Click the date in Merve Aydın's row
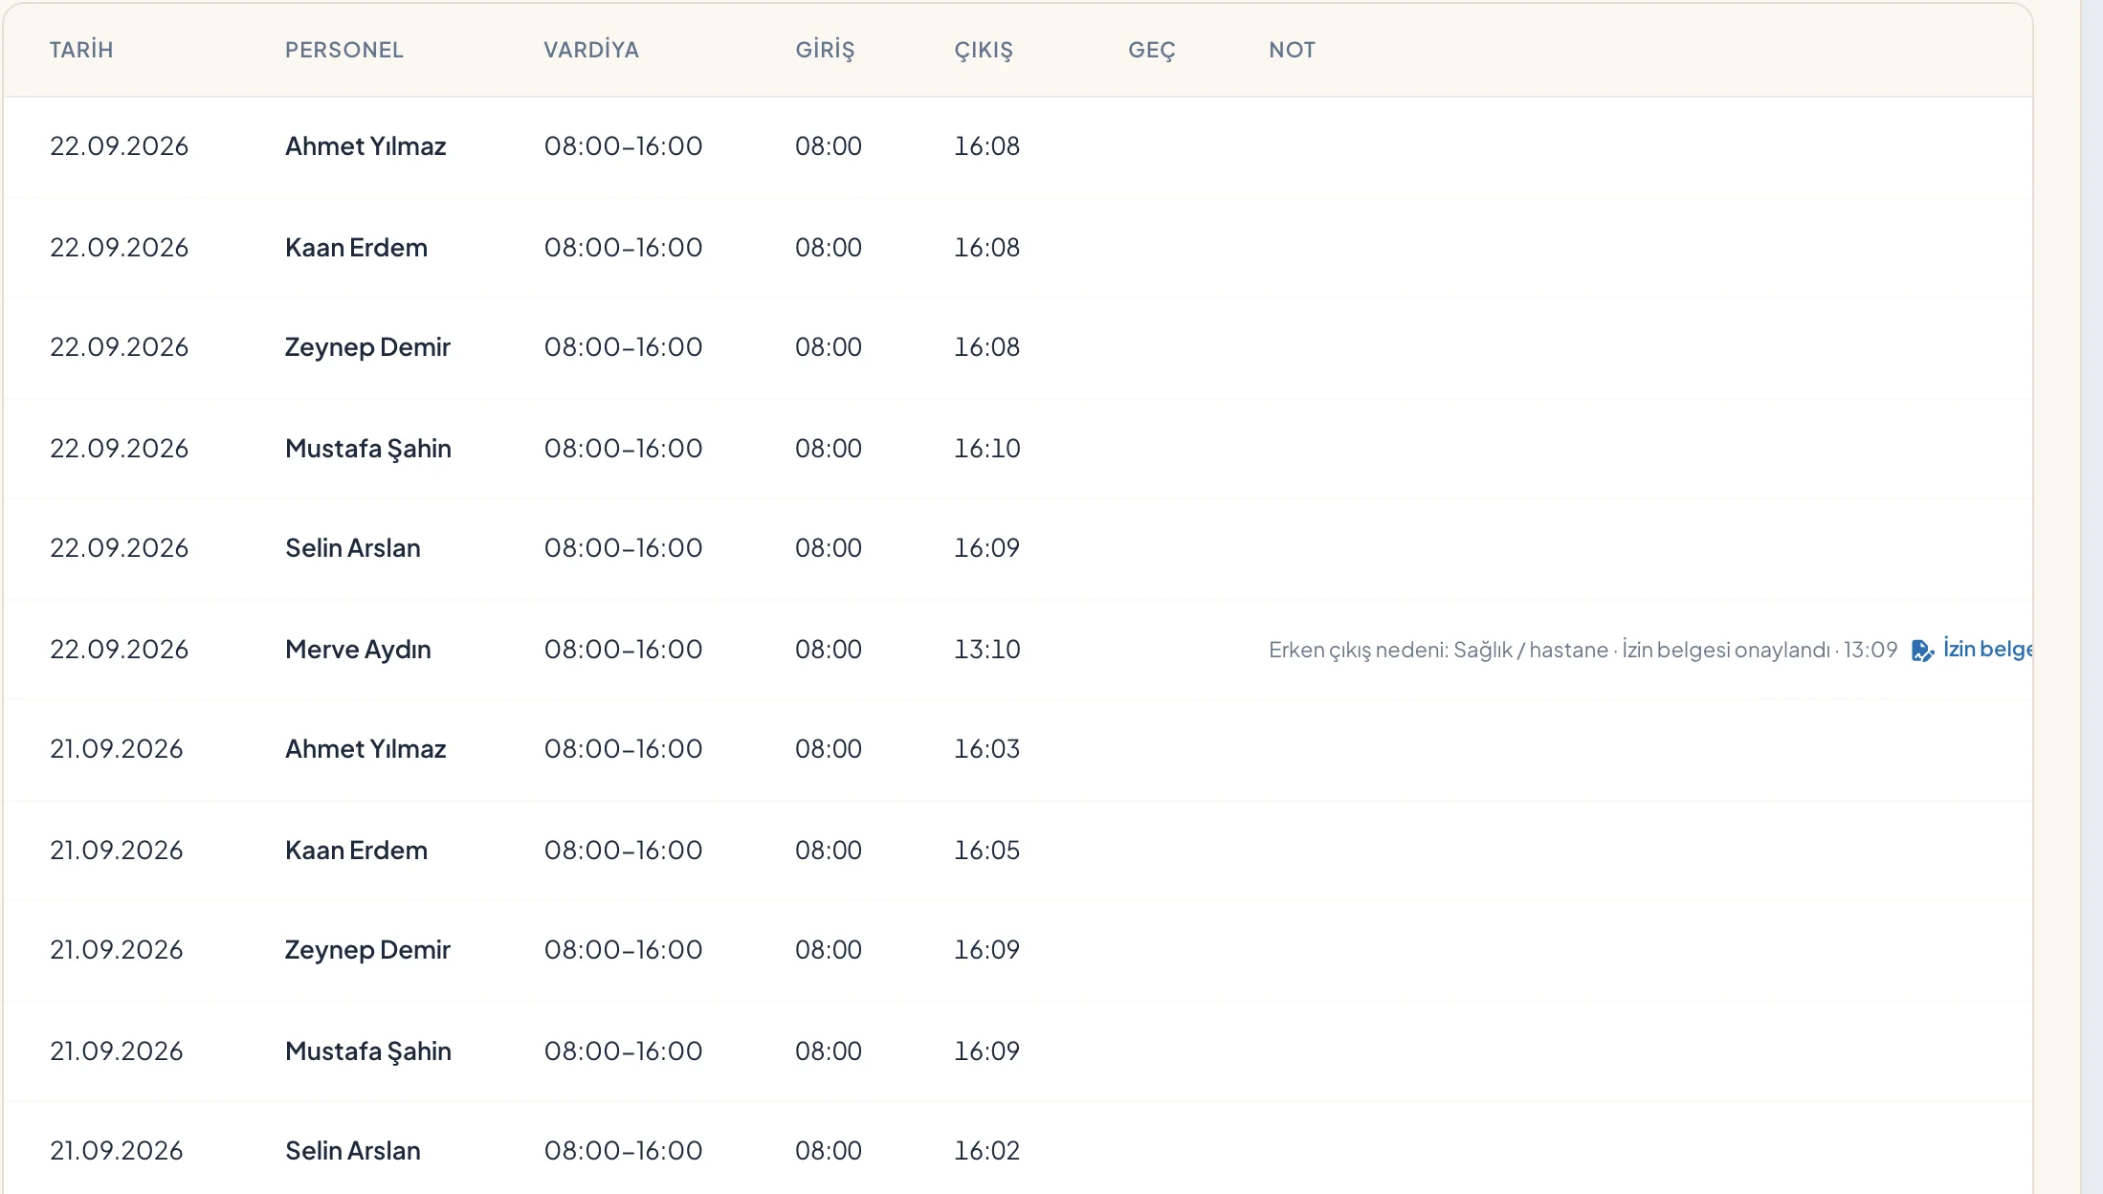 (120, 650)
